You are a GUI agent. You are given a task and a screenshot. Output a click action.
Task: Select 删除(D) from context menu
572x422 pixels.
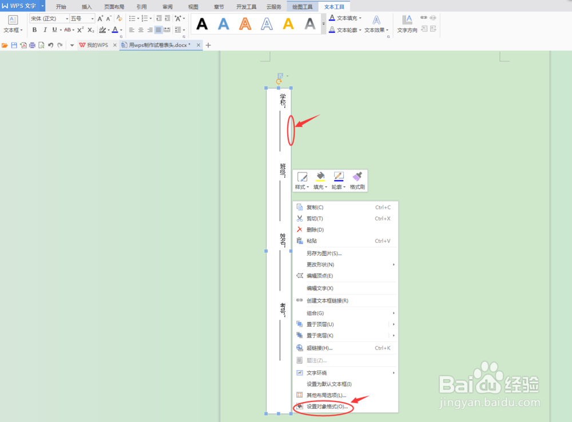[x=345, y=230]
